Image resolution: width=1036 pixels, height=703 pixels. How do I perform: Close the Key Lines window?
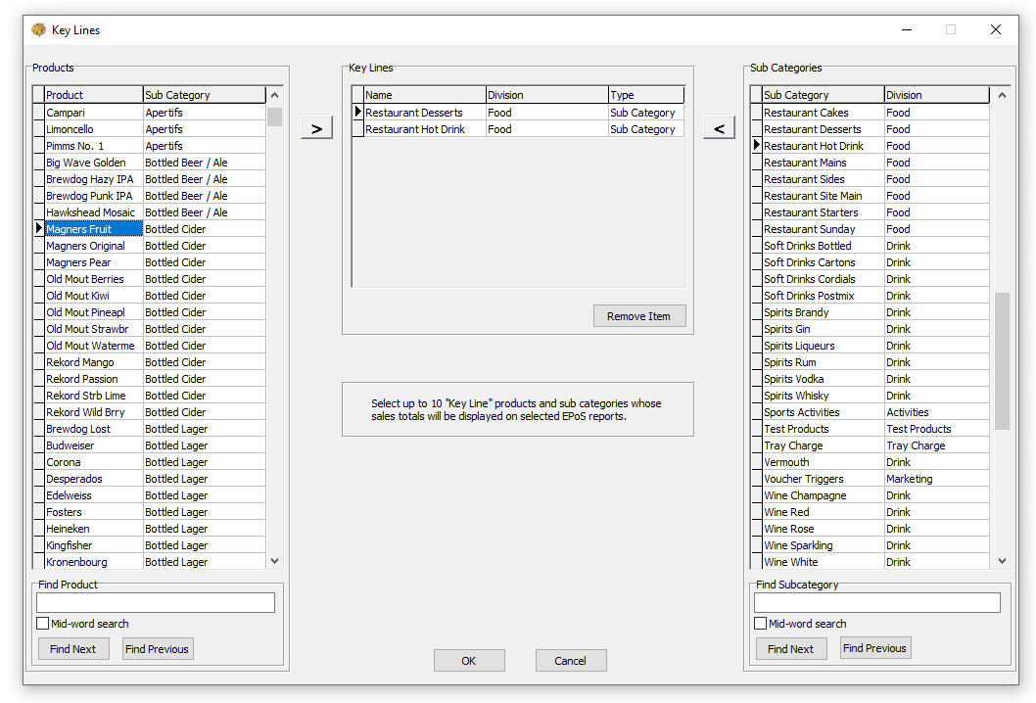996,29
